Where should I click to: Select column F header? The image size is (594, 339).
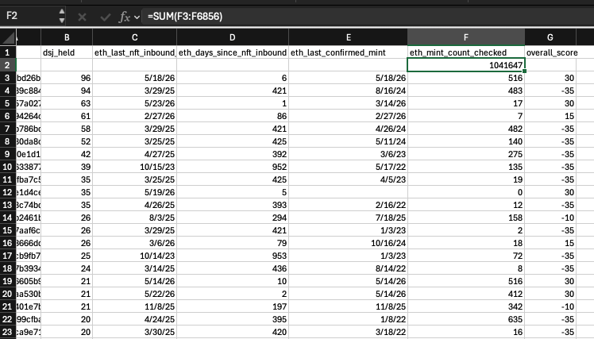(466, 37)
